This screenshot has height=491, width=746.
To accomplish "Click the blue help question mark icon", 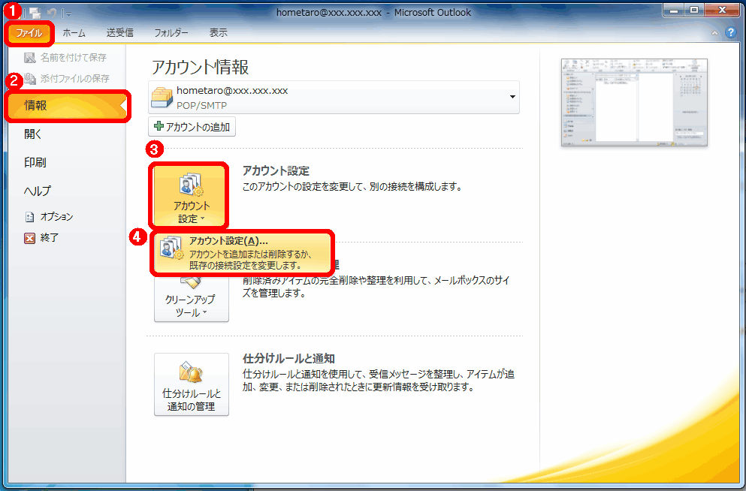I will [730, 32].
